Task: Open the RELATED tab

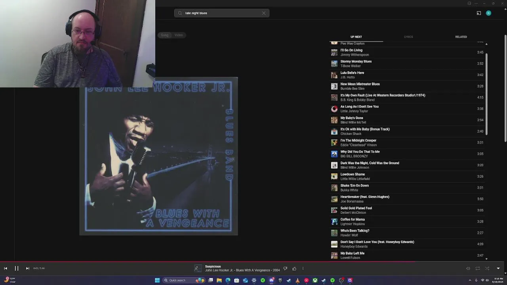Action: pyautogui.click(x=461, y=37)
